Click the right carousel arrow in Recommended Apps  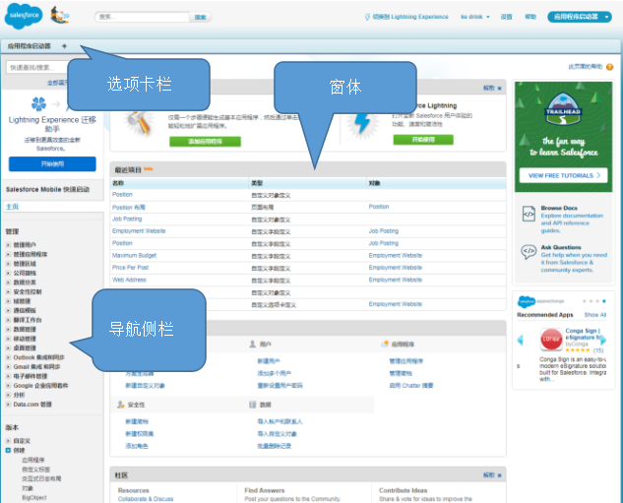click(603, 341)
